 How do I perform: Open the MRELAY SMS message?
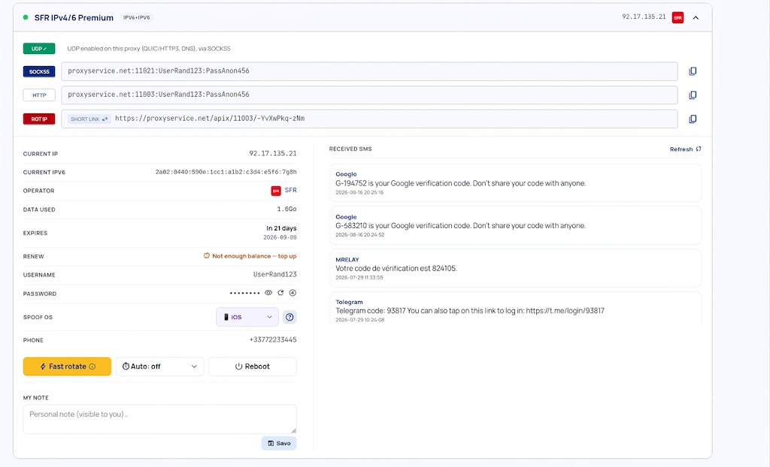click(515, 268)
